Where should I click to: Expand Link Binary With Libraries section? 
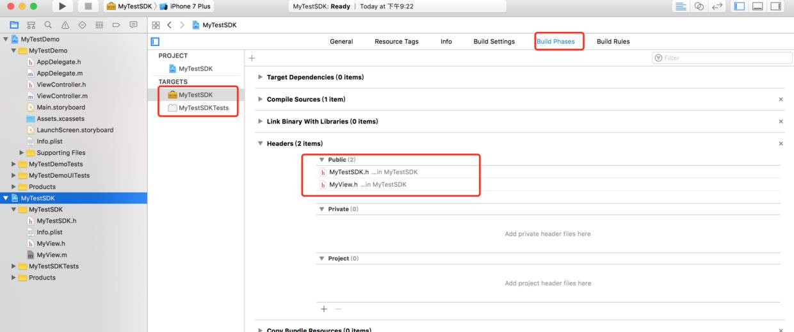(x=260, y=122)
